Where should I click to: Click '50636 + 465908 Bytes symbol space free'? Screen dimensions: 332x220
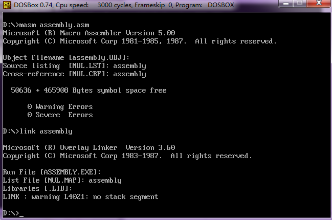tap(88, 91)
